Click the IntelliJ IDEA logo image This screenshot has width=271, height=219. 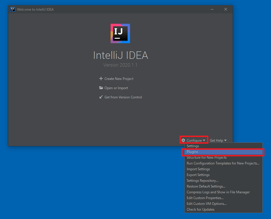coord(120,33)
